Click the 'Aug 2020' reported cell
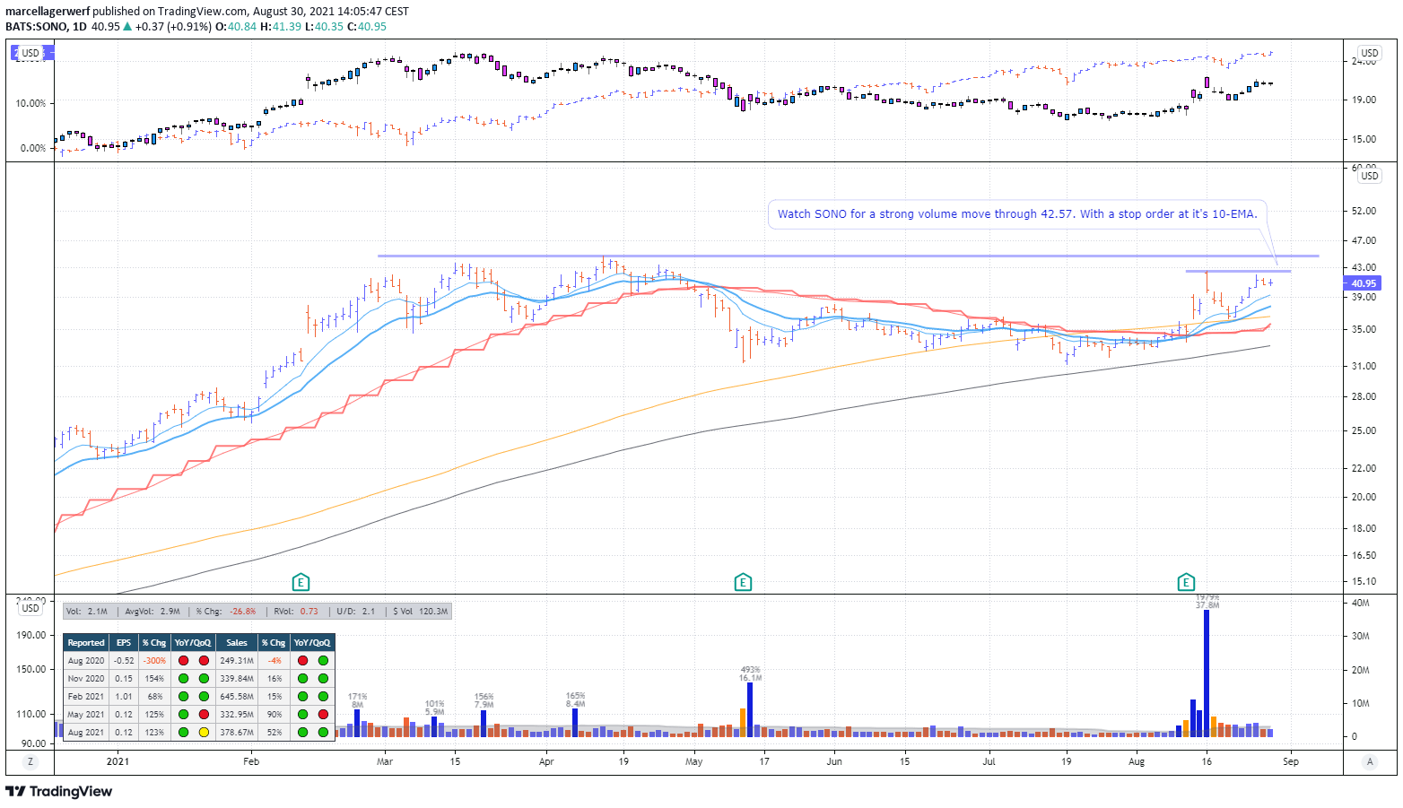Screen dimensions: 1403x808 pos(86,661)
